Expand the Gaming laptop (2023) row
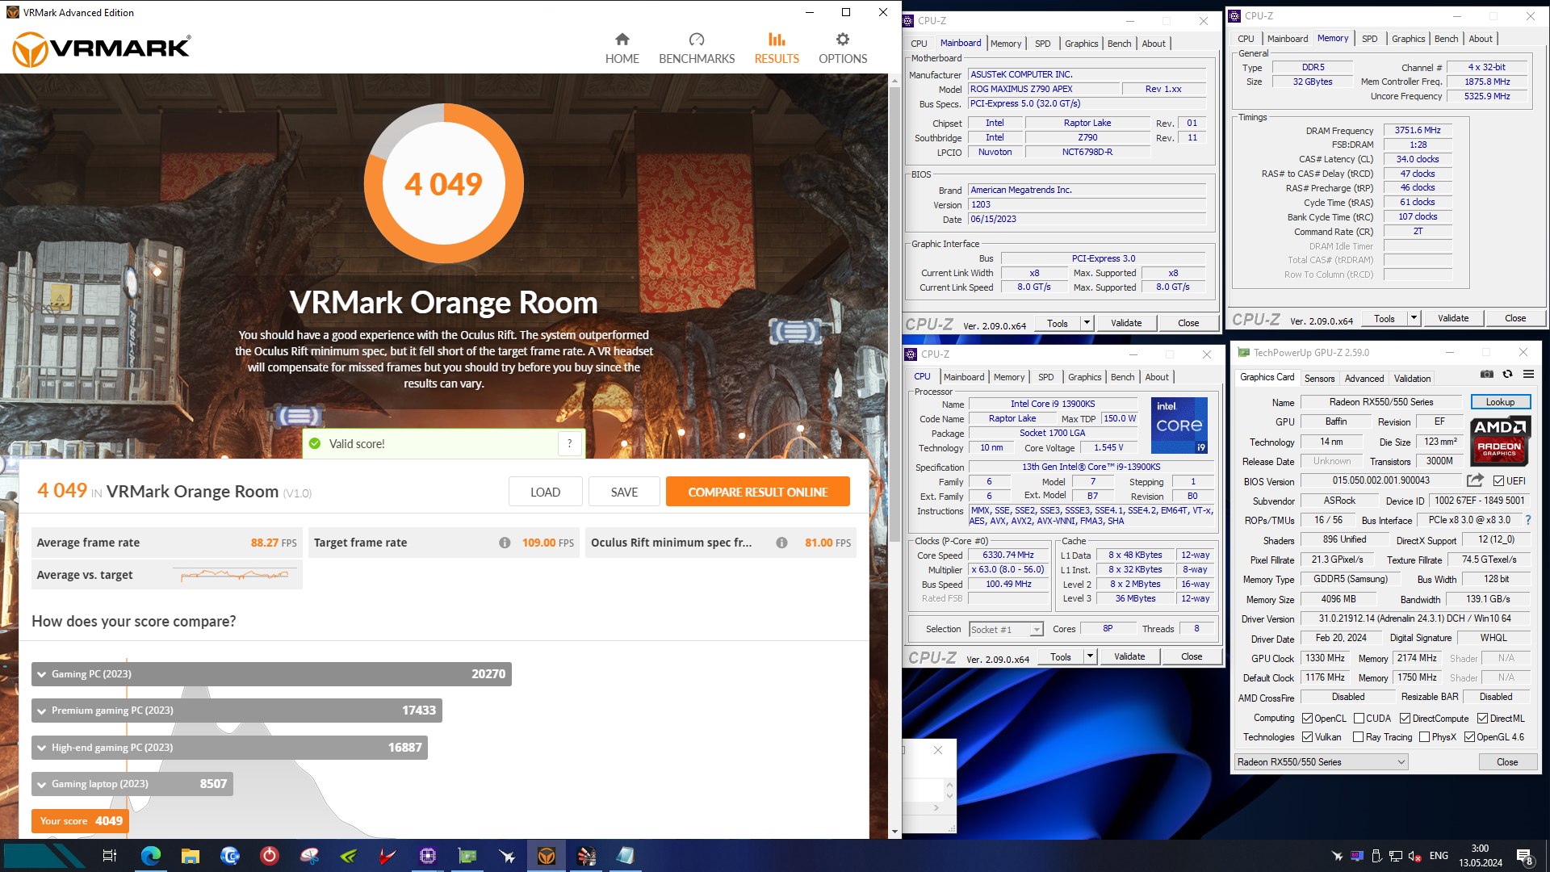This screenshot has width=1550, height=872. click(132, 784)
